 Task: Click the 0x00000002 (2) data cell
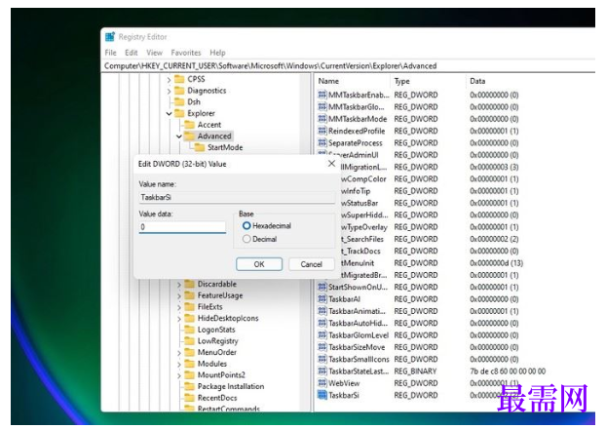[494, 239]
